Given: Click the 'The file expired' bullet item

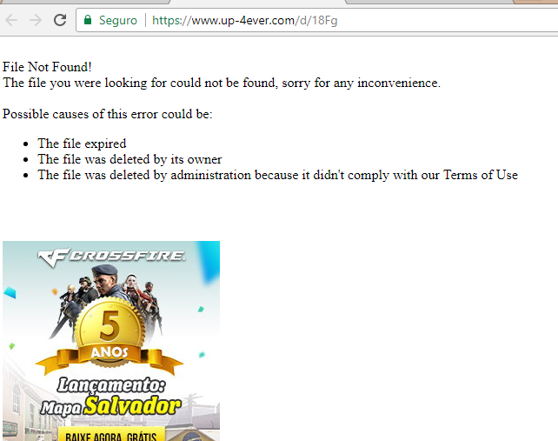Looking at the screenshot, I should point(82,144).
